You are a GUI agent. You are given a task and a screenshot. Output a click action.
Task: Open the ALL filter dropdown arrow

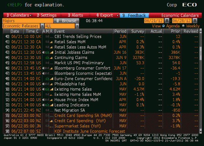pyautogui.click(x=77, y=26)
